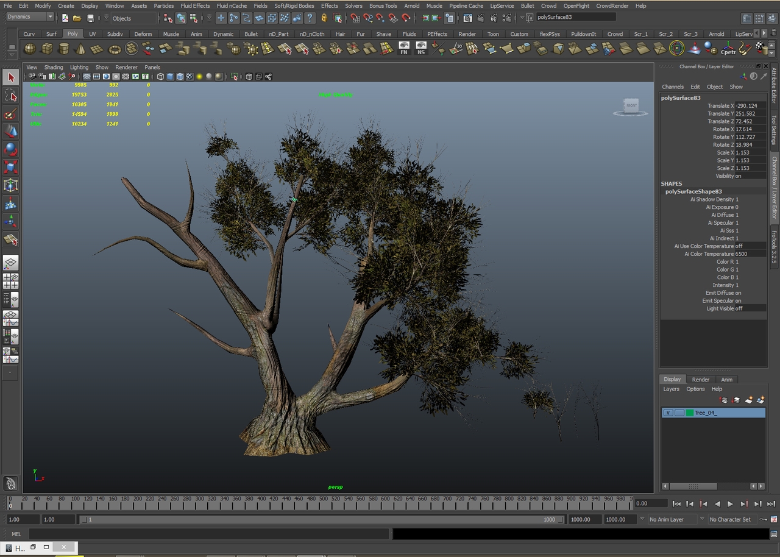Toggle wireframe on shaded viewport button

pyautogui.click(x=180, y=77)
